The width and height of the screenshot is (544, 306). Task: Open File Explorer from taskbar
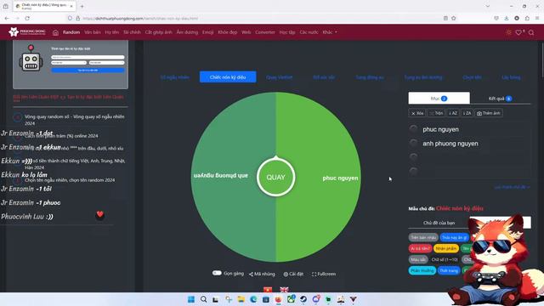click(x=241, y=299)
